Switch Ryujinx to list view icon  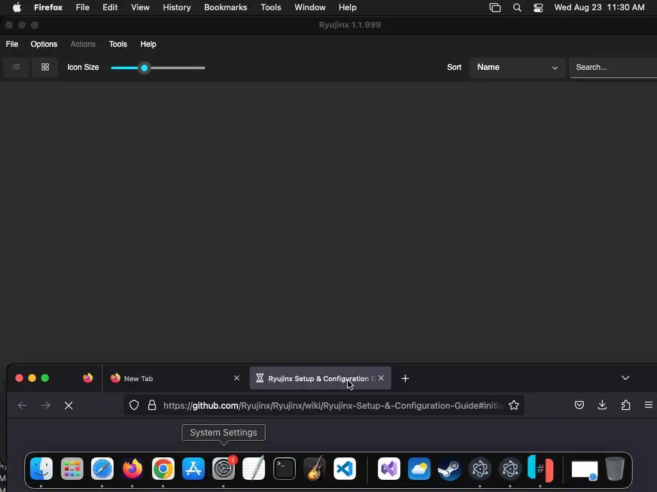pyautogui.click(x=16, y=67)
